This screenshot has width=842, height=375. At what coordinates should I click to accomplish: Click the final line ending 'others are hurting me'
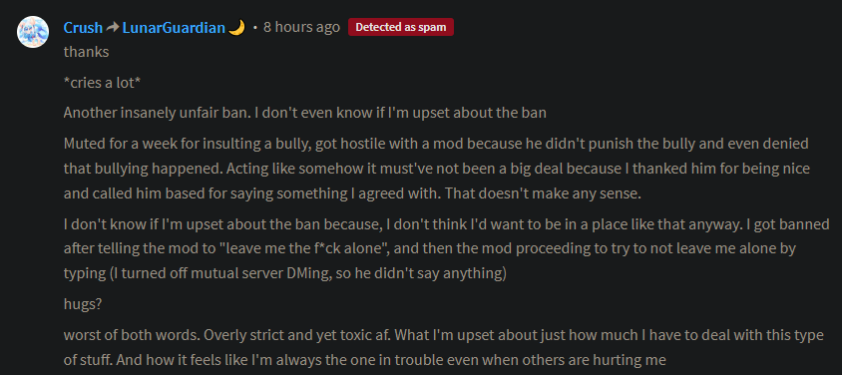pyautogui.click(x=365, y=360)
